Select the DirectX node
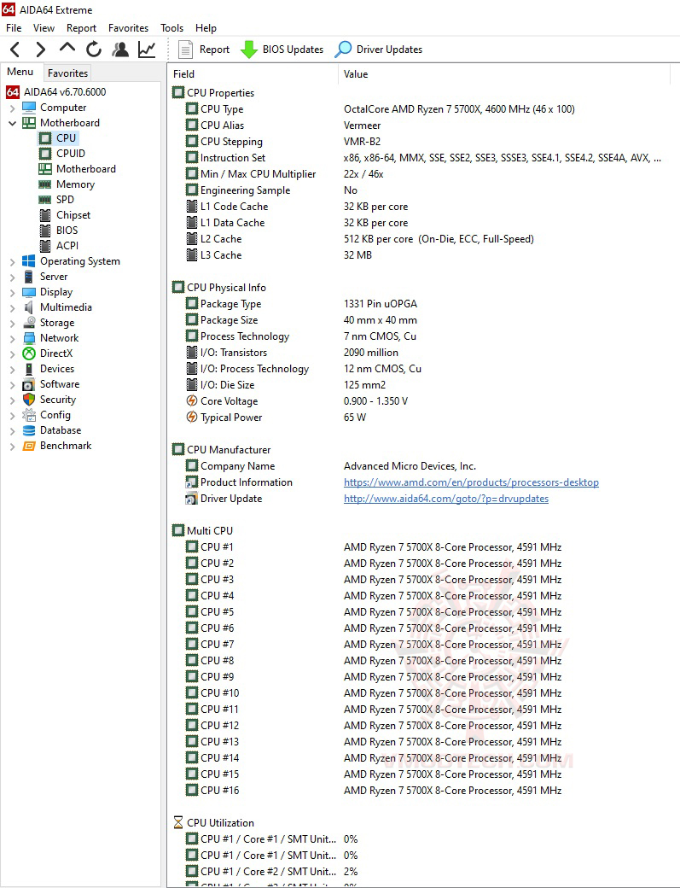This screenshot has width=680, height=888. [48, 353]
